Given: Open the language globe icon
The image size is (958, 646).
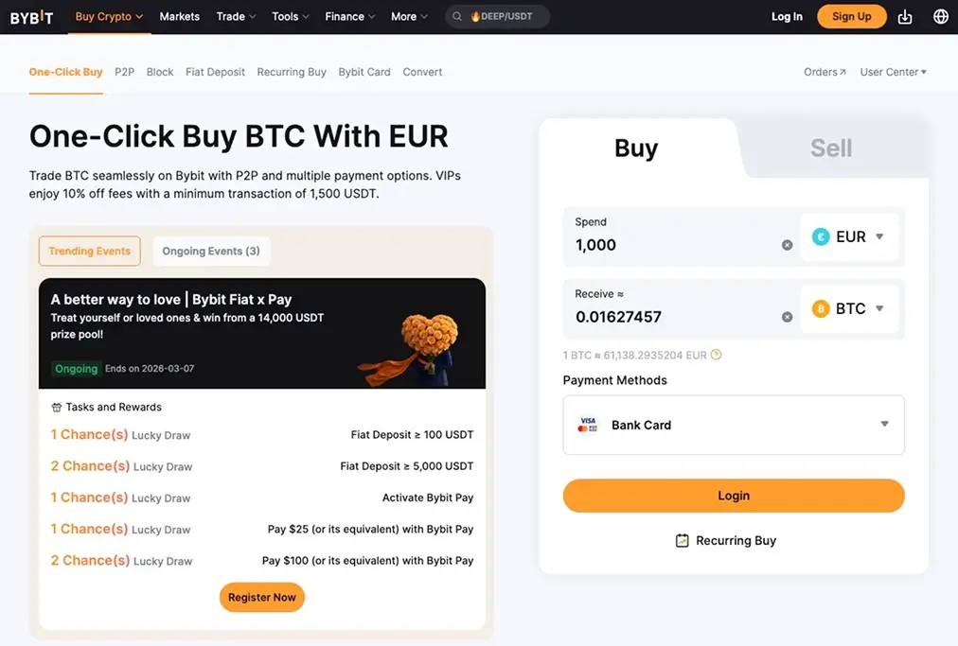Looking at the screenshot, I should point(940,16).
